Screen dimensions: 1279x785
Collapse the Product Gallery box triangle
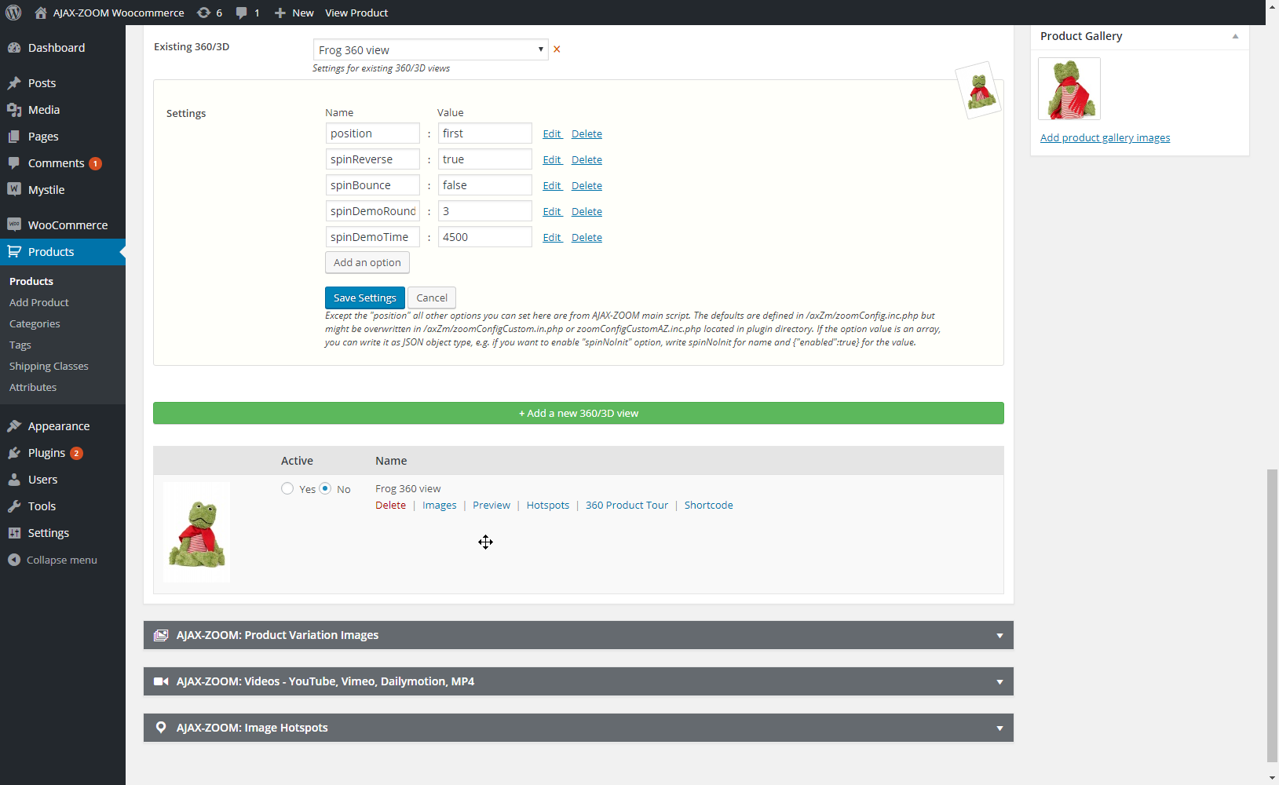point(1235,36)
